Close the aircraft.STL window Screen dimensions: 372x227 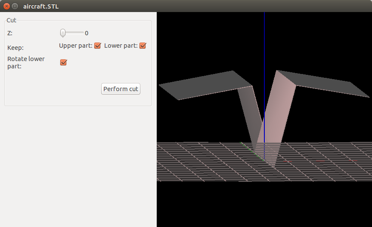pos(6,6)
